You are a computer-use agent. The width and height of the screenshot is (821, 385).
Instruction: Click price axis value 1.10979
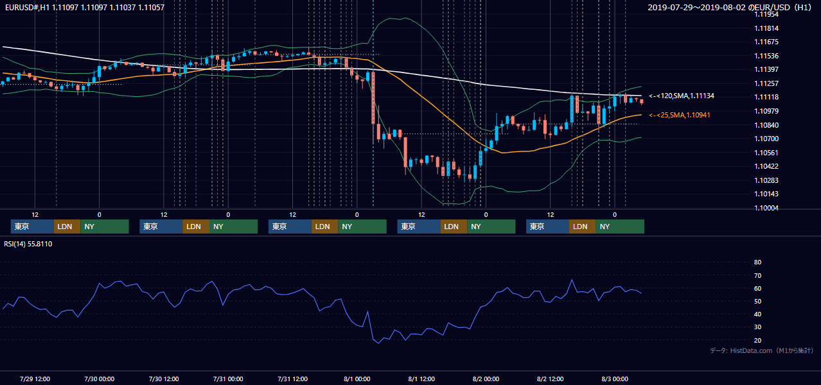766,111
